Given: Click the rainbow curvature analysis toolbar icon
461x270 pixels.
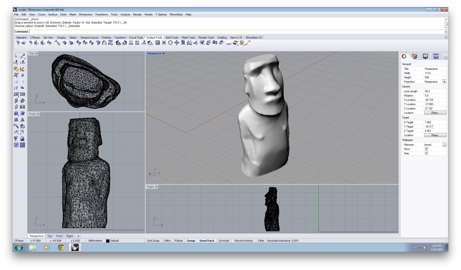Looking at the screenshot, I should pyautogui.click(x=235, y=43).
